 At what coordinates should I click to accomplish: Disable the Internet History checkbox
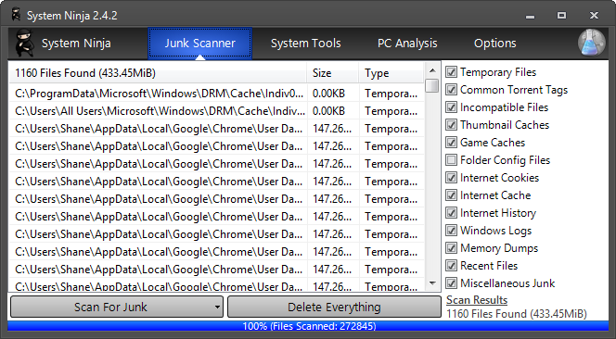click(x=451, y=213)
